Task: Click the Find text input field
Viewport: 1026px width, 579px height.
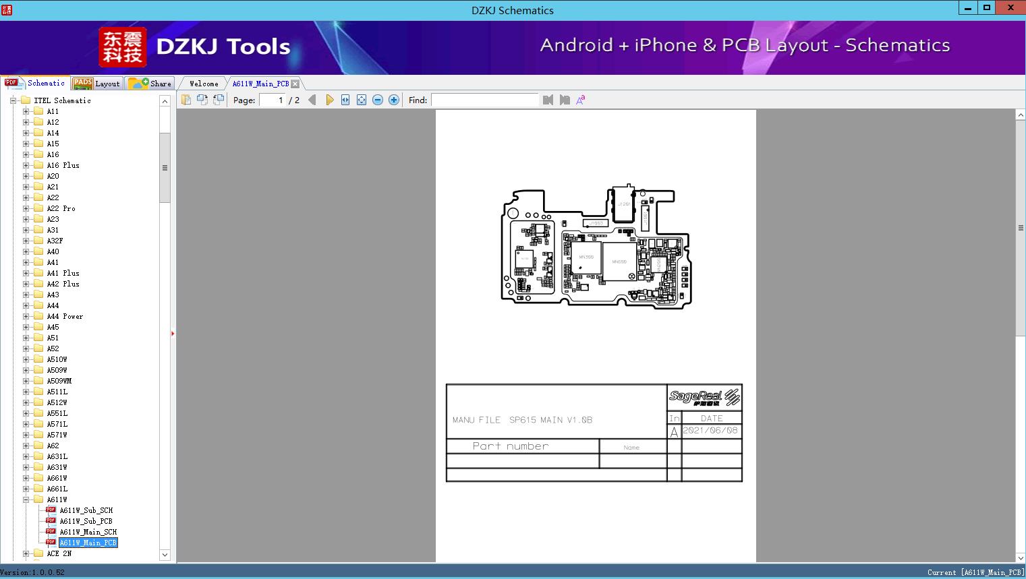Action: click(484, 100)
